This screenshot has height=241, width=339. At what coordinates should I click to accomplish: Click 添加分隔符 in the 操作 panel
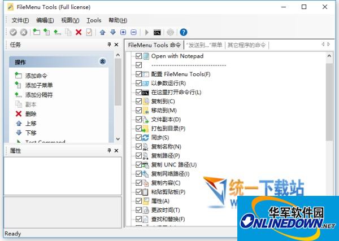[39, 95]
